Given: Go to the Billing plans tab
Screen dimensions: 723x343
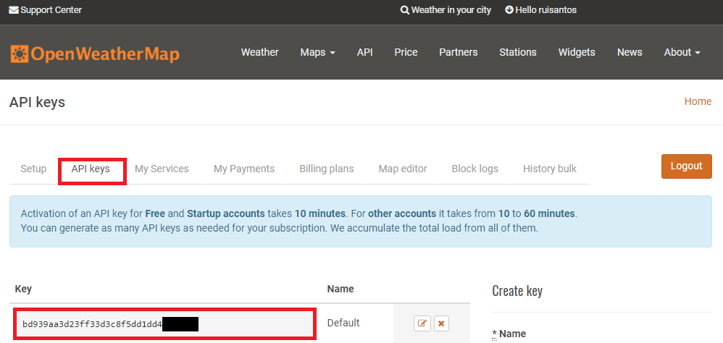Looking at the screenshot, I should coord(327,169).
